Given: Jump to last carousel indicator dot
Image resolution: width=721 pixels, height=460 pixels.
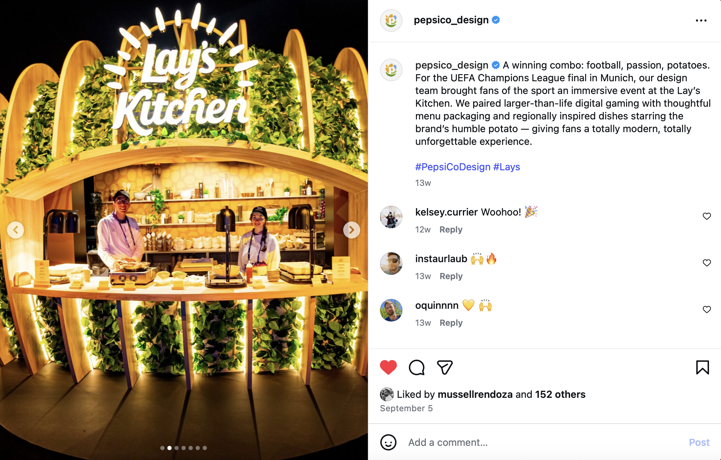Looking at the screenshot, I should (x=205, y=448).
